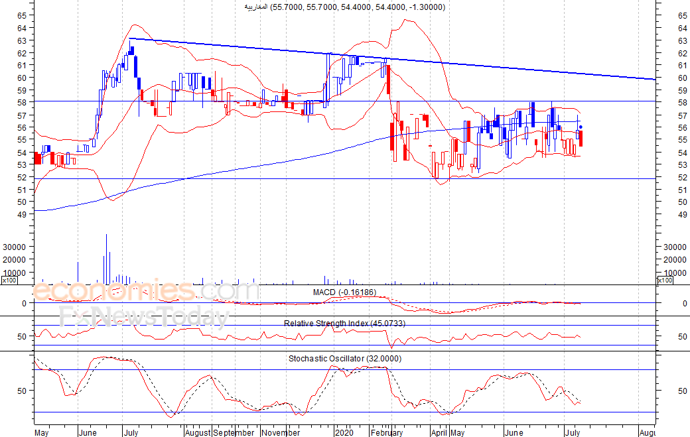Click the 60 label on the right price axis

tap(683, 78)
